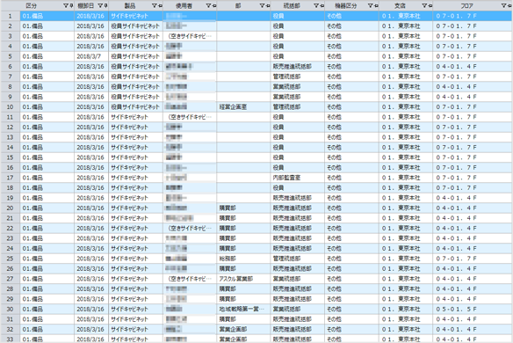Screen dimensions: 513x343
Task: Click その他 cell in row 19
Action: click(351, 198)
